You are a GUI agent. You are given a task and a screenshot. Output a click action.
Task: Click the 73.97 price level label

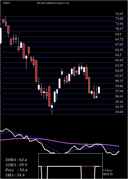point(120,14)
